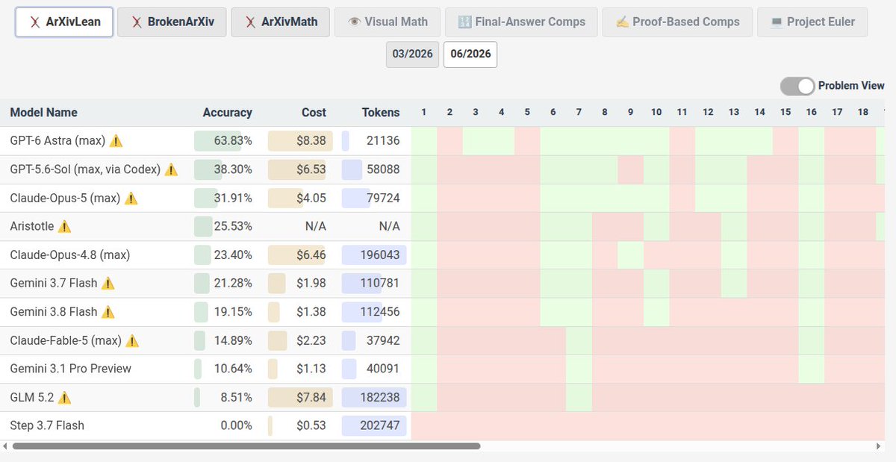Viewport: 896px width, 462px height.
Task: Select the Final-Answer Comps tab
Action: (520, 22)
